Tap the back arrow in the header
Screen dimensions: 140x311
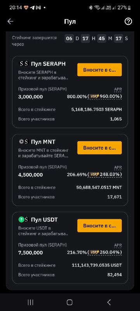point(10,21)
